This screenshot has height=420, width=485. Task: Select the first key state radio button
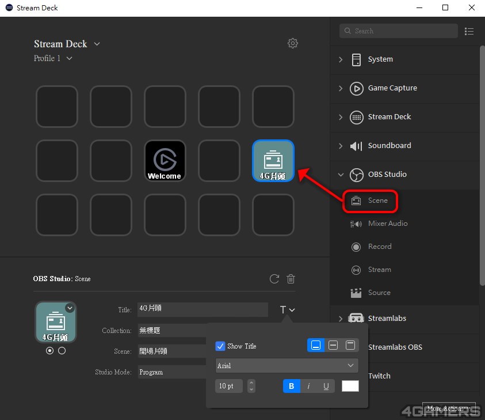tap(49, 351)
